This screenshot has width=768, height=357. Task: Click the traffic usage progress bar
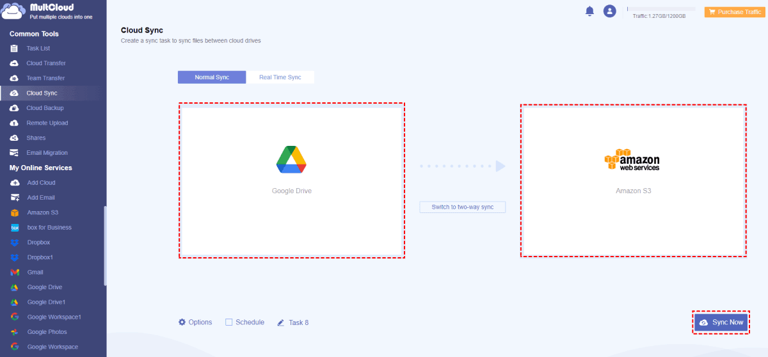[661, 9]
